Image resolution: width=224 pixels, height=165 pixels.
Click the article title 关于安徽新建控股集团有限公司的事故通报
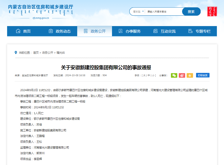[x=106, y=68]
